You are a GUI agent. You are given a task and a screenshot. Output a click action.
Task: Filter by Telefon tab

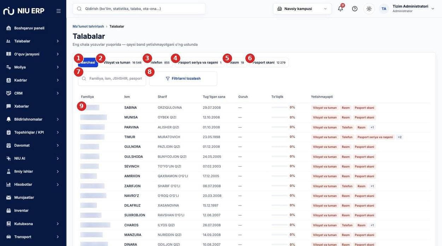click(x=159, y=63)
